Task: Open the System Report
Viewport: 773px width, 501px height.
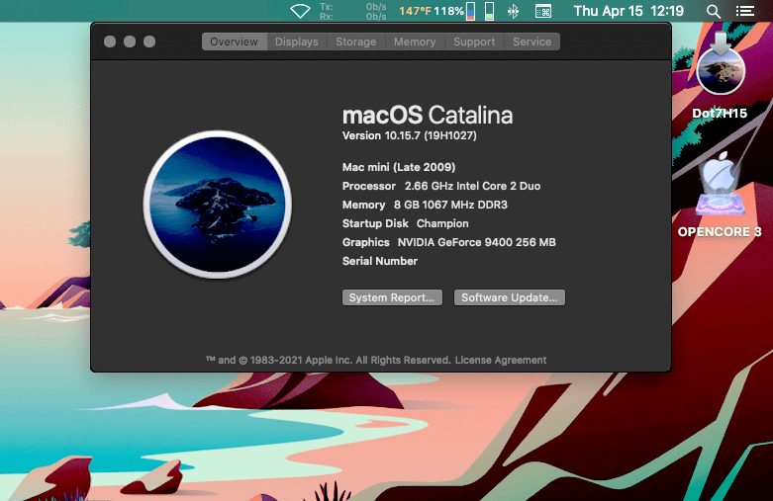Action: tap(392, 297)
